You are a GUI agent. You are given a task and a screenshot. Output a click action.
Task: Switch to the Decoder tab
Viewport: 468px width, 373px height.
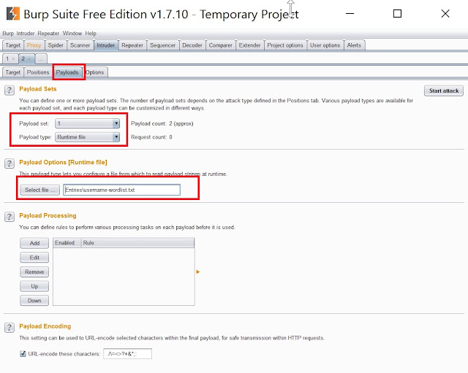coord(192,45)
